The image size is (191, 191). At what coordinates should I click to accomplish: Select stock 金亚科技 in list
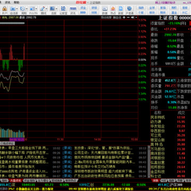[158, 171]
